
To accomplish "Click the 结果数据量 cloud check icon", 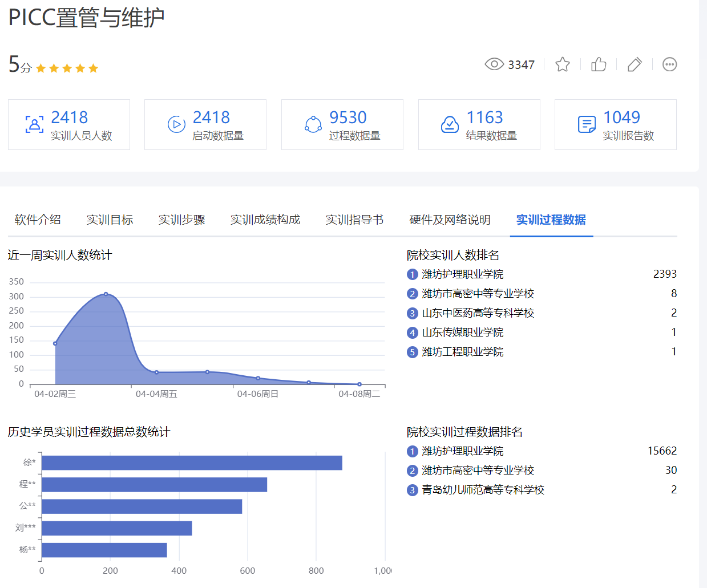I will coord(450,124).
